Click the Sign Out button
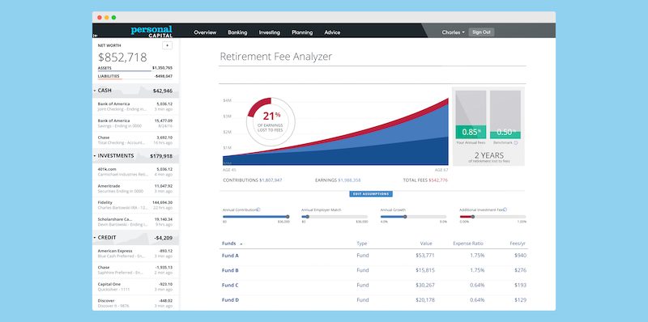This screenshot has height=322, width=648. pos(481,32)
